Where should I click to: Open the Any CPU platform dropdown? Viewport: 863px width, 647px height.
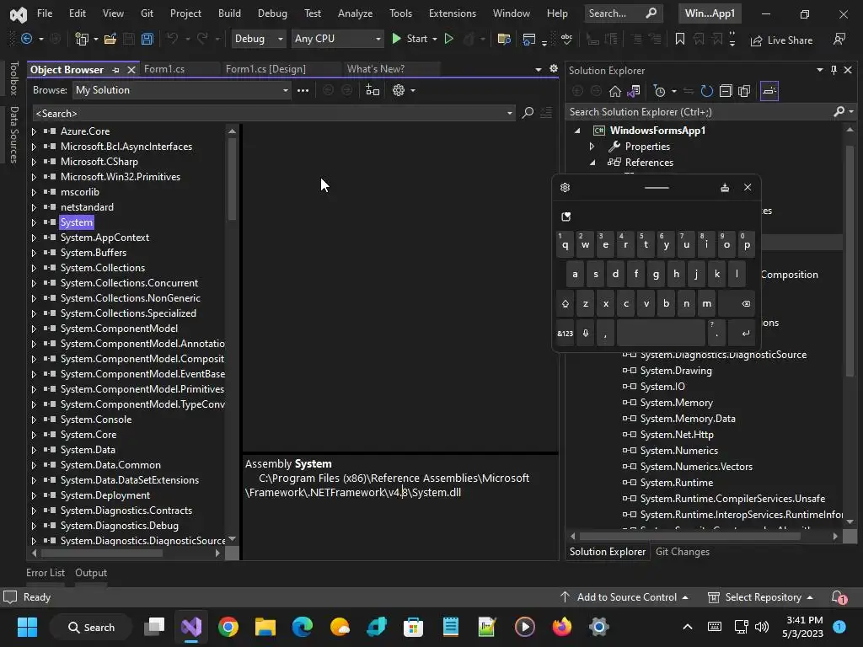tap(337, 39)
